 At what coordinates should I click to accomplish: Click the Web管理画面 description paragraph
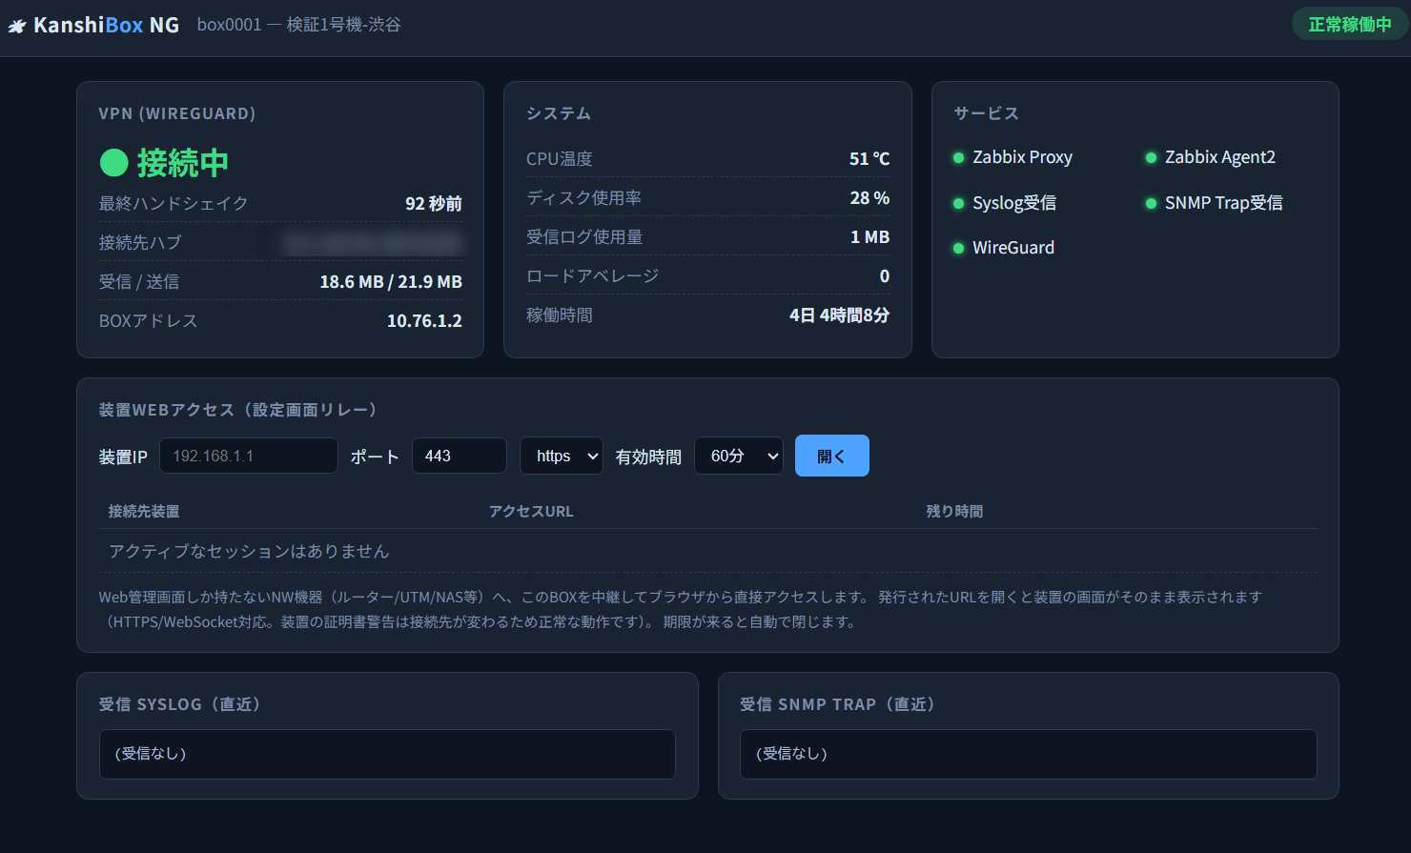tap(681, 610)
